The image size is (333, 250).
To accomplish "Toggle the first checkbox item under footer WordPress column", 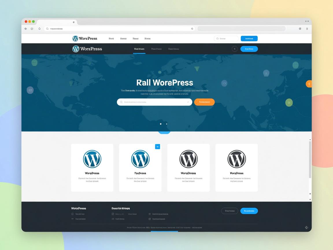I will (x=73, y=214).
